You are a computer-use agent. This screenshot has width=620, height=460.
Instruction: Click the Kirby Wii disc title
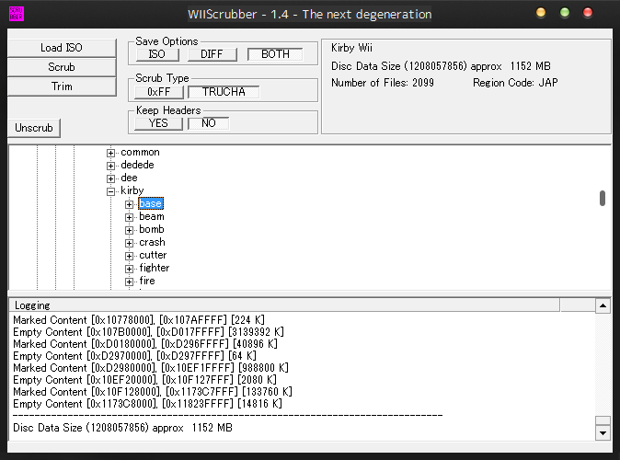[x=351, y=48]
